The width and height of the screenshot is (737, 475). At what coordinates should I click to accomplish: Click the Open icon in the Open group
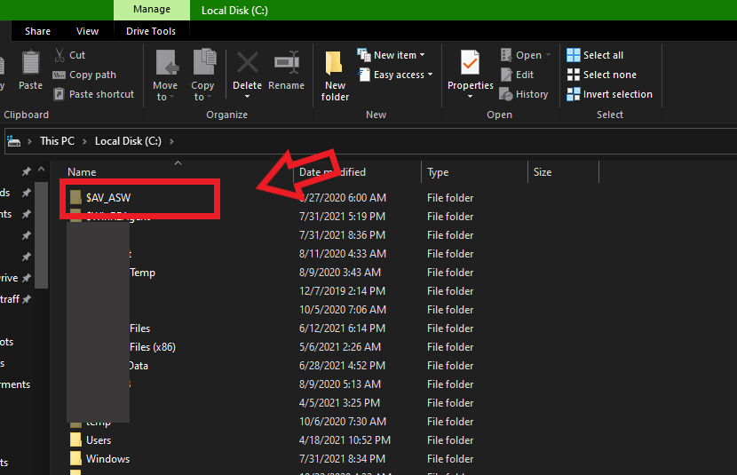(x=506, y=55)
